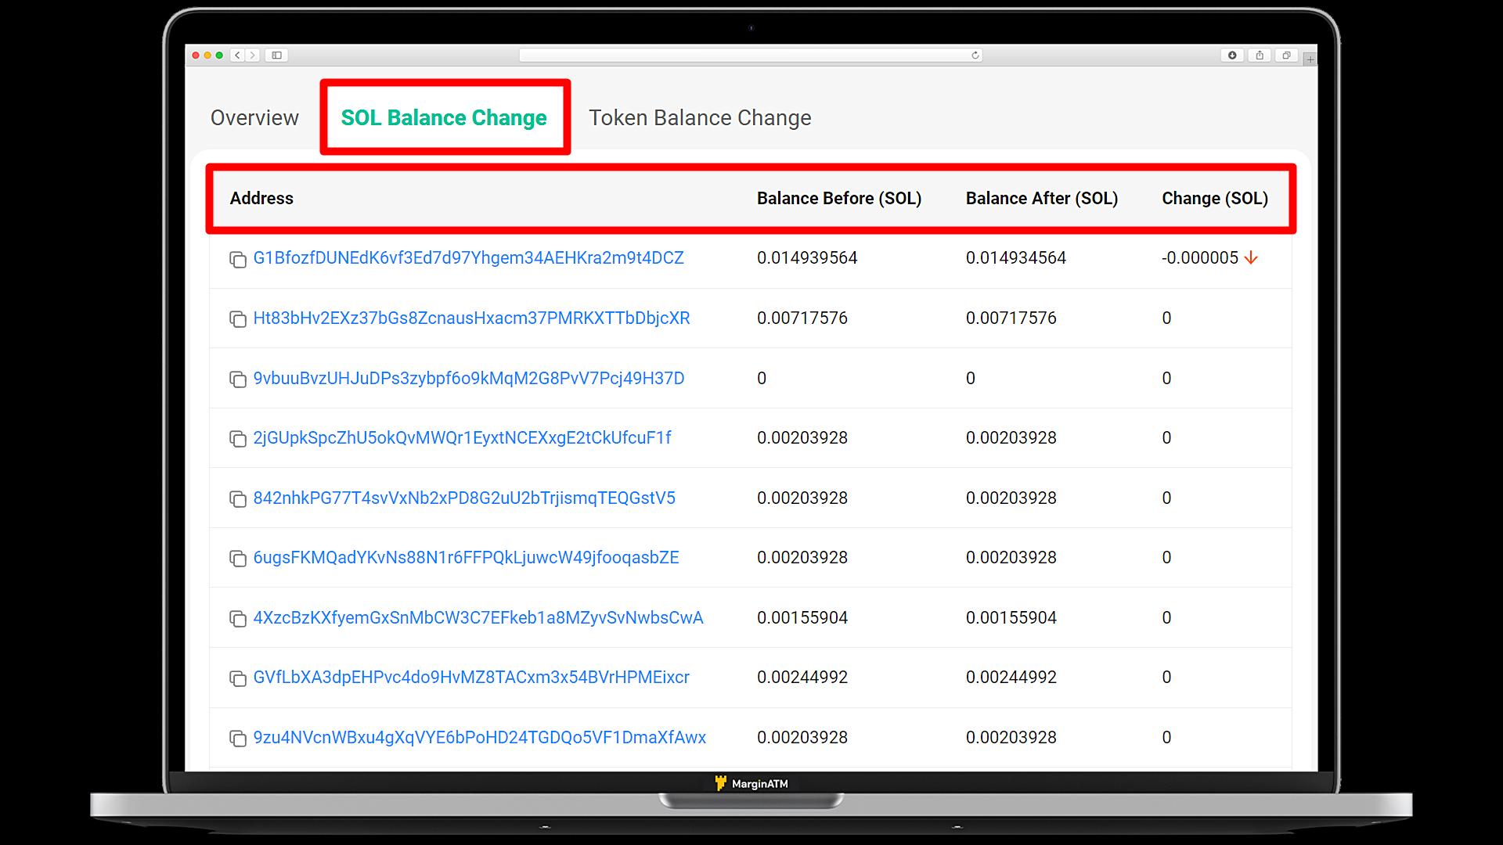Viewport: 1503px width, 845px height.
Task: Select the Overview tab
Action: (x=254, y=117)
